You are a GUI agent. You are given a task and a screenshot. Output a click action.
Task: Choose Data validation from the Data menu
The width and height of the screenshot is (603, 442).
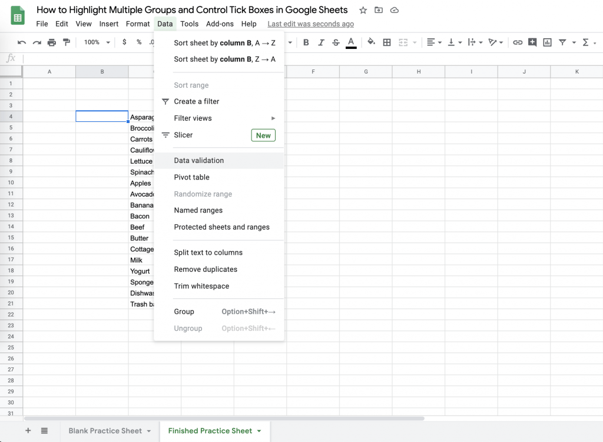pyautogui.click(x=198, y=160)
